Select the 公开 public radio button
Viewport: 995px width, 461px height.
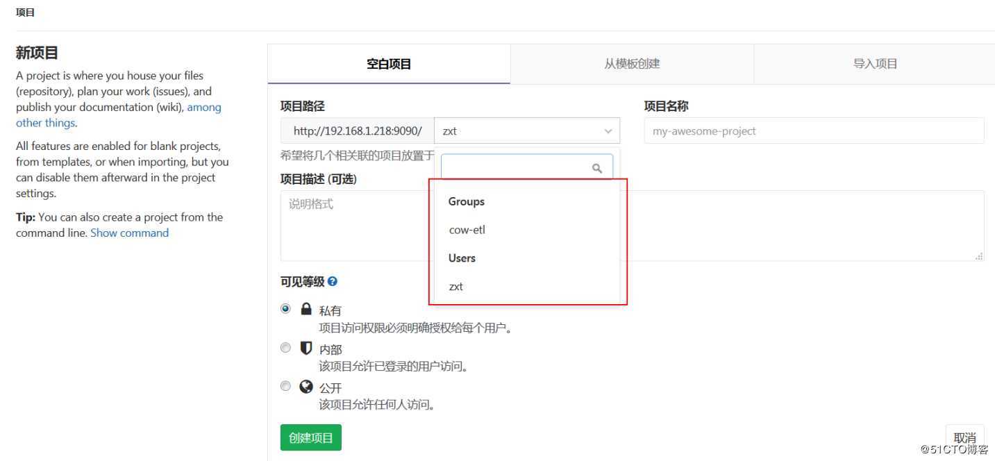285,386
